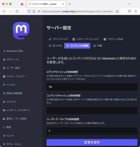The width and height of the screenshot is (140, 147).
Task: Switch to the ブランディング tab
Action: click(x=58, y=39)
